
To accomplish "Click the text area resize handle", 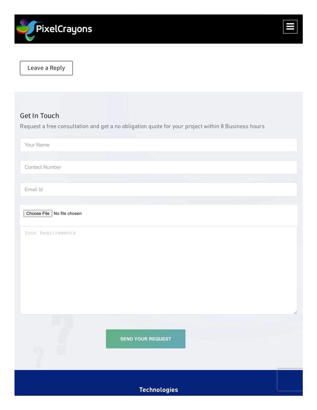I will (295, 313).
